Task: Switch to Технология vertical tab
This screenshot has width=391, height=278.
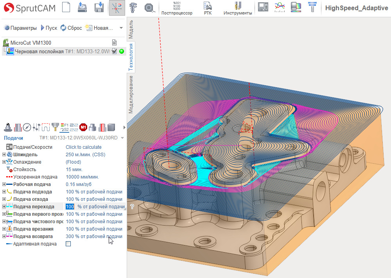Action: click(x=131, y=57)
